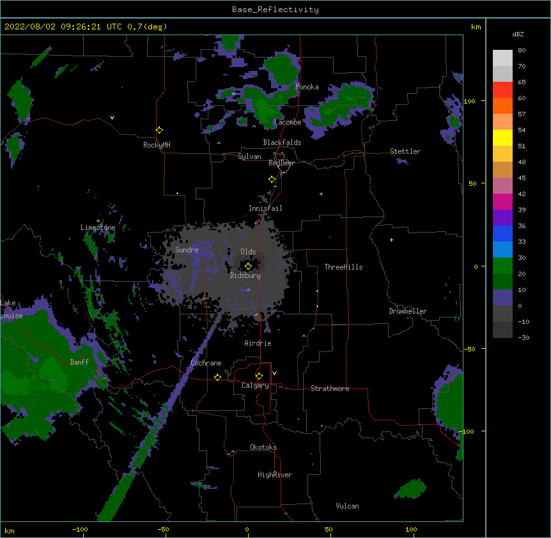Click the Blackfalds city label
This screenshot has height=538, width=551.
click(282, 142)
